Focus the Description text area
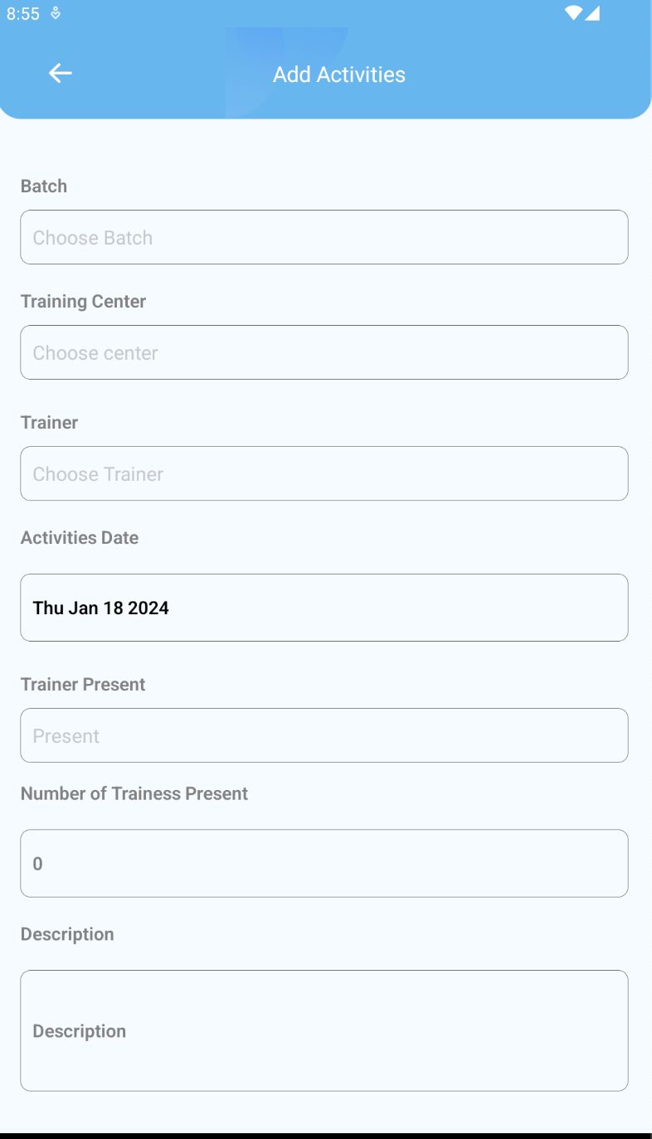652x1139 pixels. click(x=324, y=1030)
